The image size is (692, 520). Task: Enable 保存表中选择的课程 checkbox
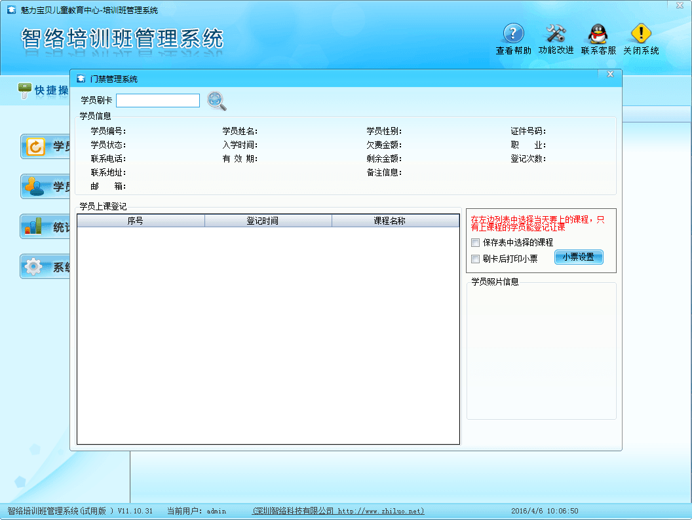[x=476, y=243]
